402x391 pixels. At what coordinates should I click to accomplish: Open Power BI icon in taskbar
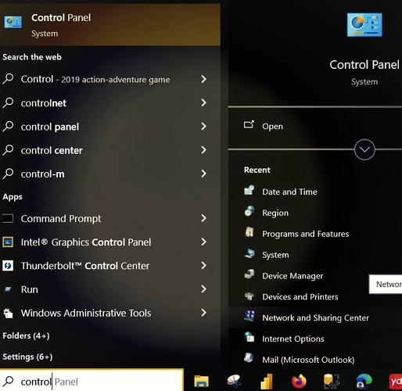267,382
